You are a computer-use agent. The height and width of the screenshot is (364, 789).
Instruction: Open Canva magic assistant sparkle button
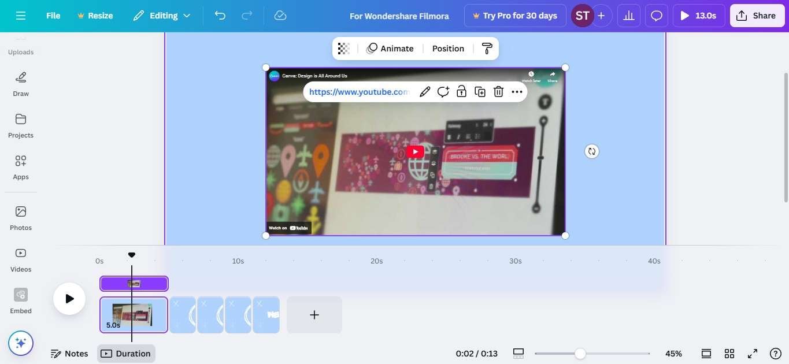(x=21, y=343)
